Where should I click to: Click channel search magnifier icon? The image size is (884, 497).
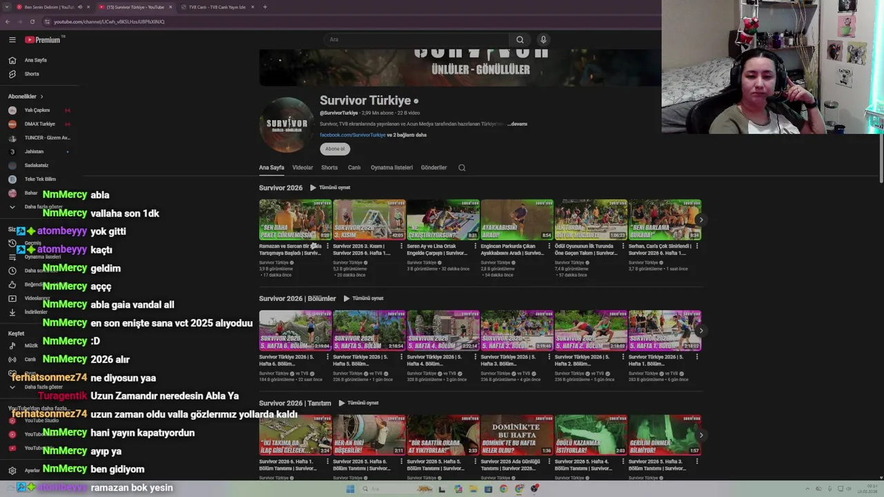[462, 168]
